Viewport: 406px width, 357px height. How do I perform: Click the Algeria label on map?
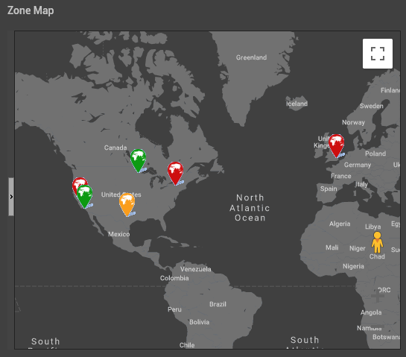340,224
